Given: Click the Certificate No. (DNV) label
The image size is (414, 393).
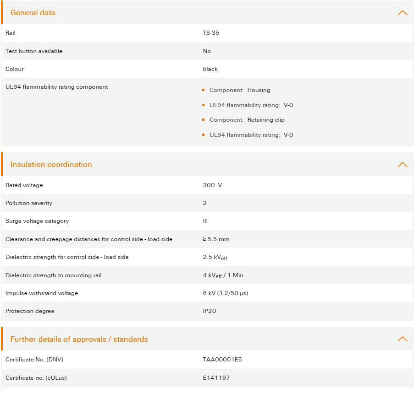Looking at the screenshot, I should click(x=34, y=360).
